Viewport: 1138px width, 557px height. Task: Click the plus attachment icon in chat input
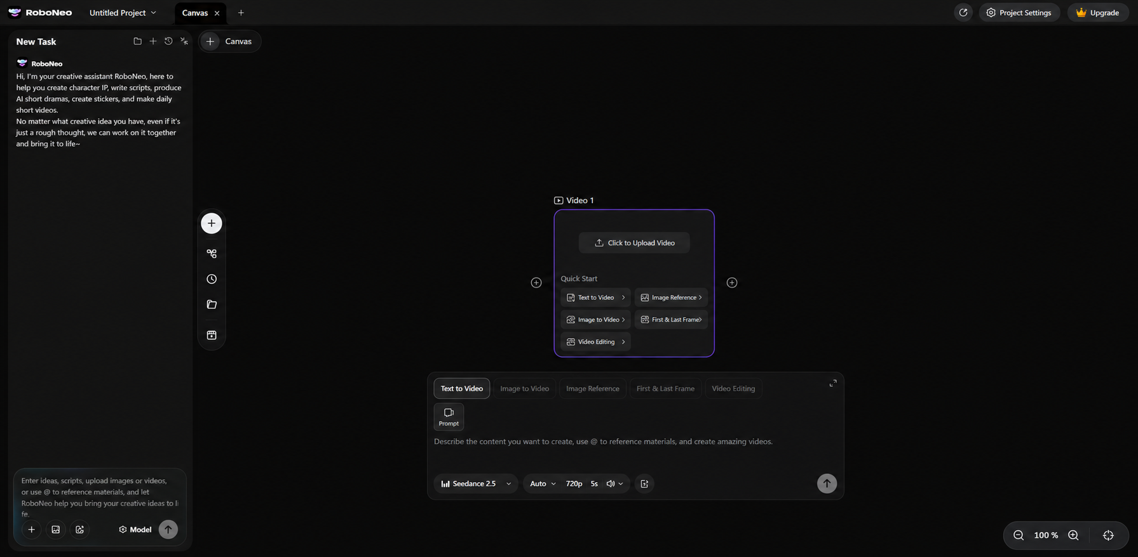point(31,530)
